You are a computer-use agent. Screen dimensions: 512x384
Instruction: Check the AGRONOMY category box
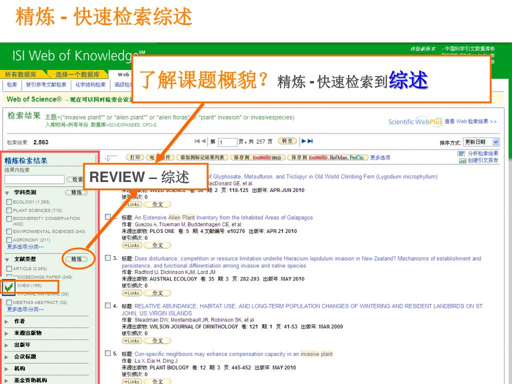click(x=9, y=239)
